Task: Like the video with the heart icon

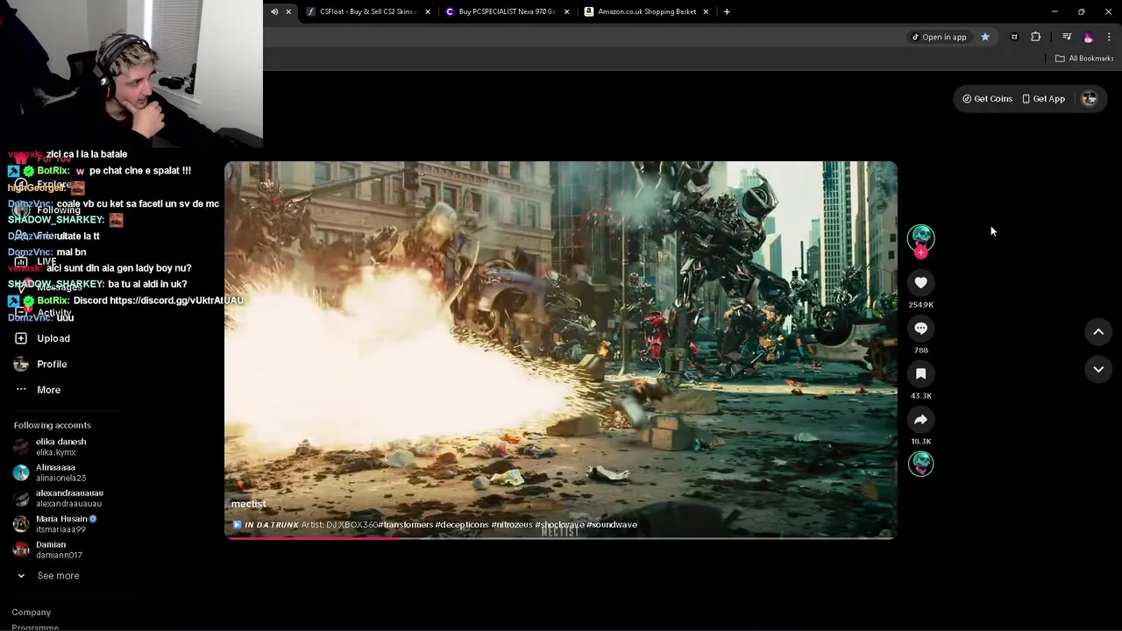Action: click(920, 282)
